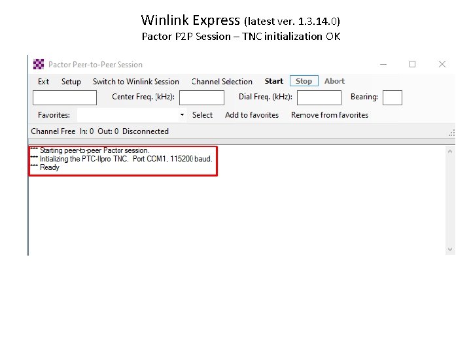Open the Setup menu
This screenshot has width=471, height=353.
pyautogui.click(x=71, y=82)
